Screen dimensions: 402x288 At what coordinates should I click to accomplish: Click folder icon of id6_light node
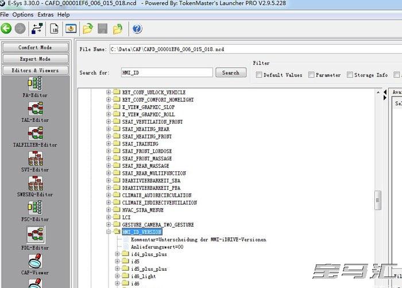[125, 276]
